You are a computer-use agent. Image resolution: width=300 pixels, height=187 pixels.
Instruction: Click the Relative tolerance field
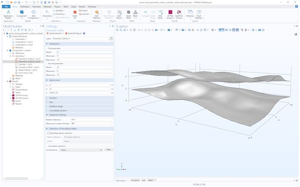click(x=91, y=120)
